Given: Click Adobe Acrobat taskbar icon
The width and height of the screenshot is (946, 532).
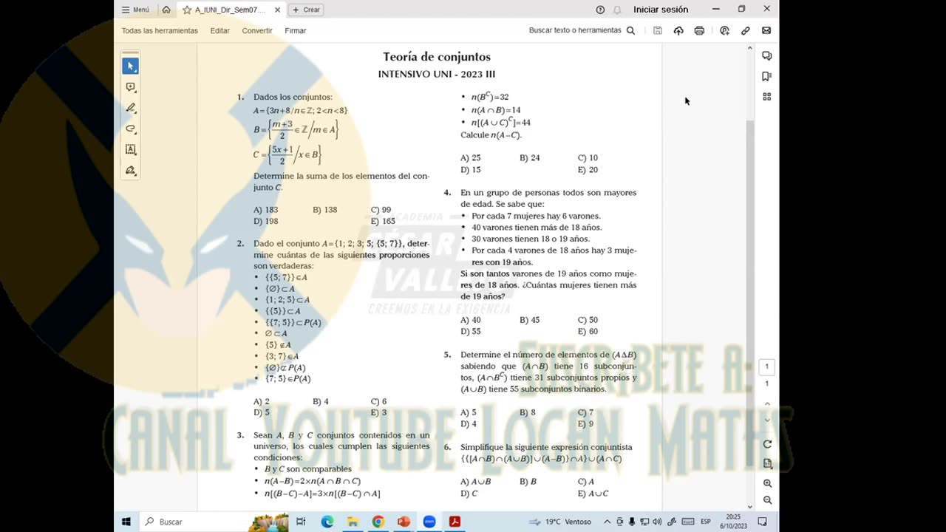Looking at the screenshot, I should tap(455, 522).
